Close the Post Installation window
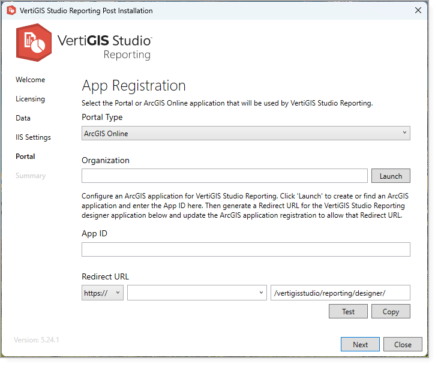The height and width of the screenshot is (367, 438). click(418, 11)
